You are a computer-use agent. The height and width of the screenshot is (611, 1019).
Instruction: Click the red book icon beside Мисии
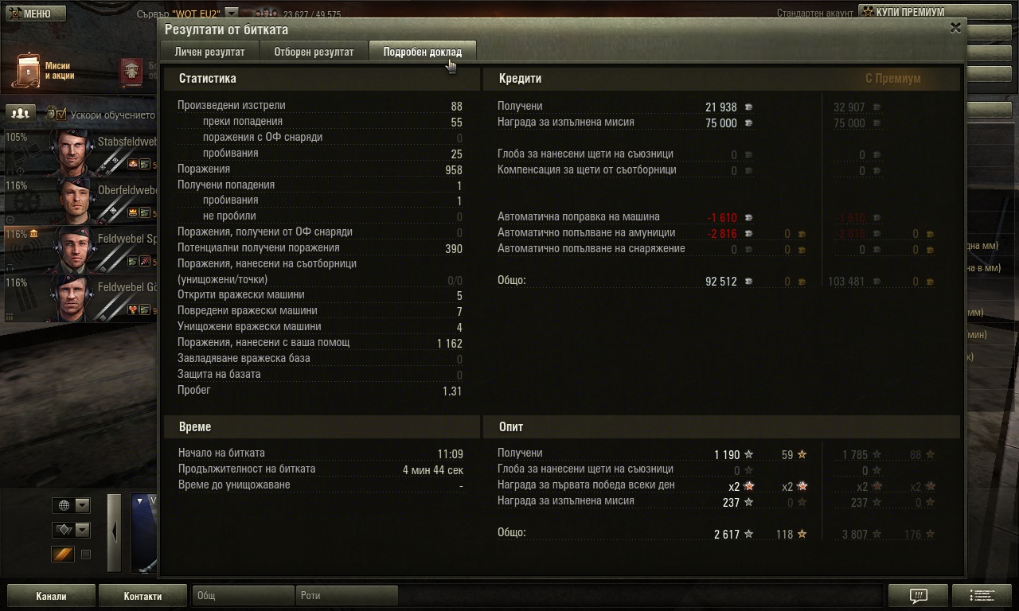tap(131, 72)
